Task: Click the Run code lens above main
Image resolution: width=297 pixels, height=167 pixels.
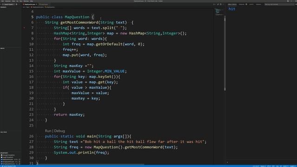Action: pyautogui.click(x=48, y=131)
